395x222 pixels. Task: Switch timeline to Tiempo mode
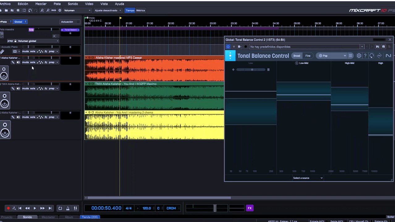[x=130, y=10]
